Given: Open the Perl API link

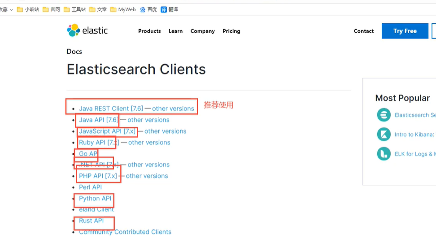Looking at the screenshot, I should pos(90,187).
